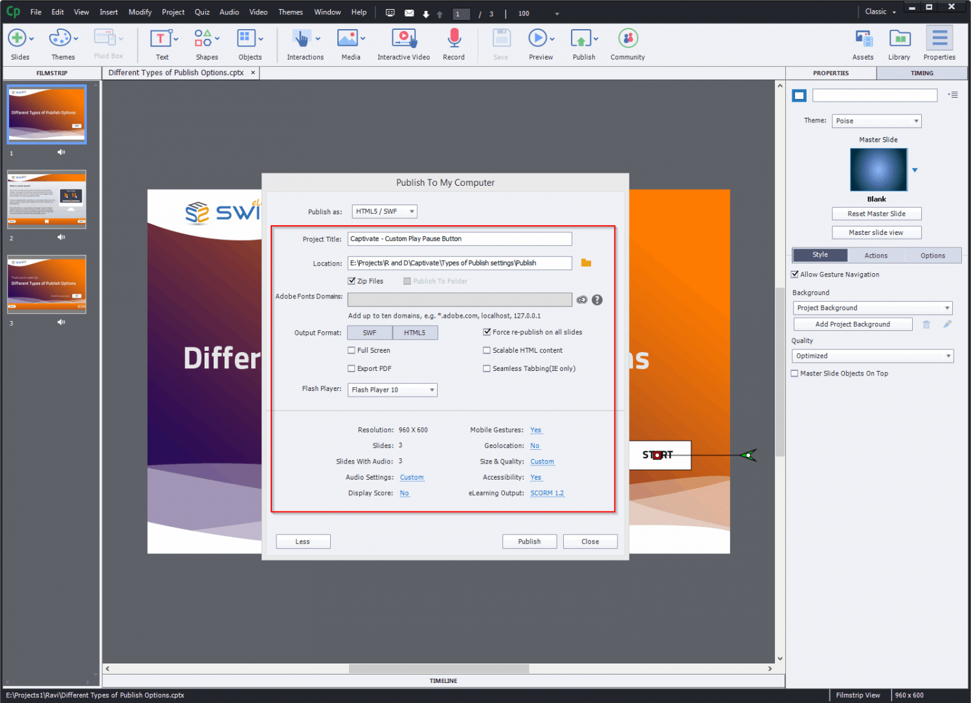Toggle Allow Gesture Navigation checkbox
This screenshot has height=703, width=971.
click(795, 274)
